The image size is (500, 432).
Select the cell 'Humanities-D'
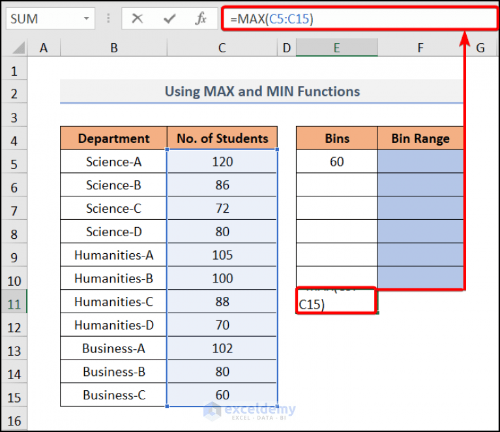114,325
